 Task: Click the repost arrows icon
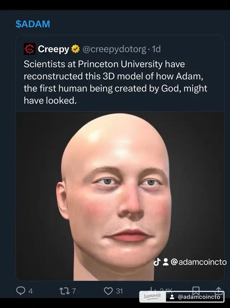pos(65,291)
